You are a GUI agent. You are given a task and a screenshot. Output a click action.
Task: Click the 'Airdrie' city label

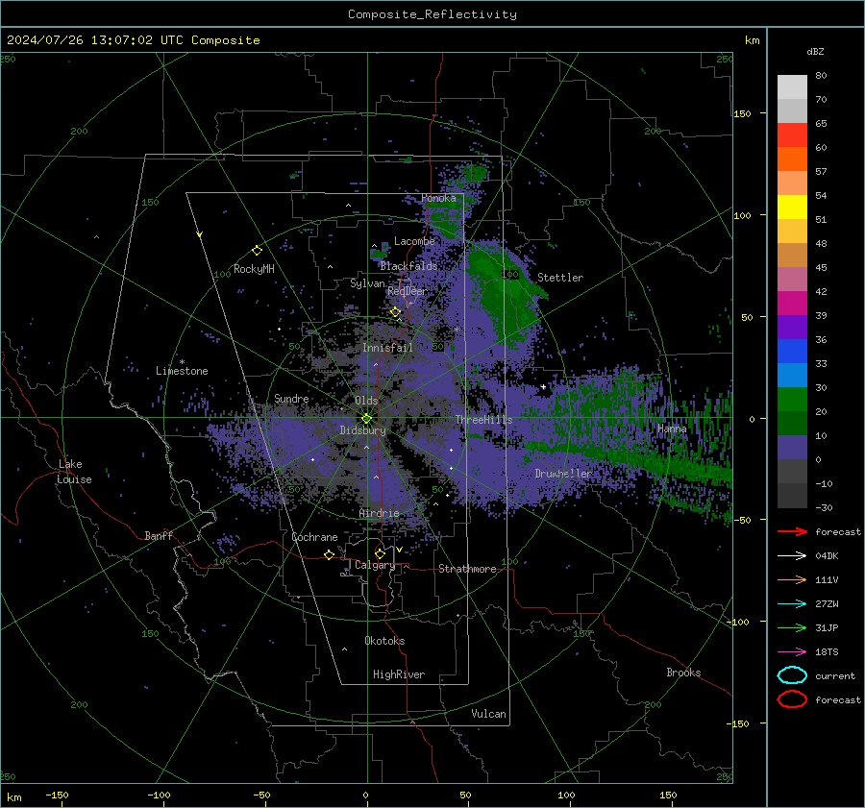(379, 513)
